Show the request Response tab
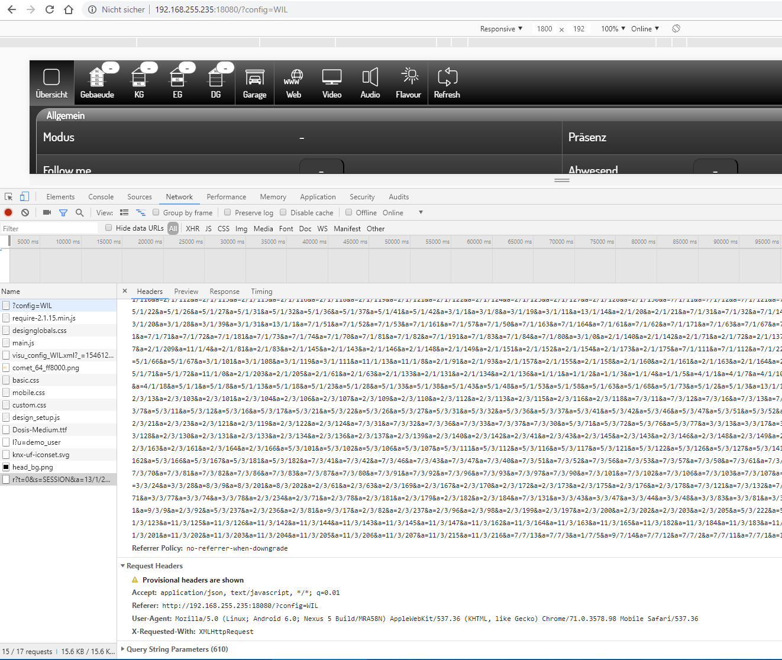The image size is (782, 660). [x=225, y=292]
